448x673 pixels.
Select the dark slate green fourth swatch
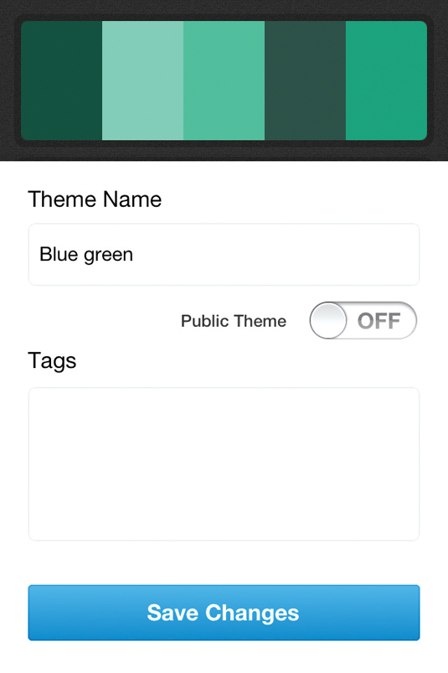[x=306, y=80]
